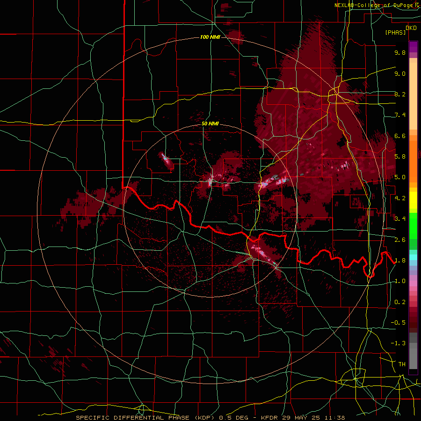Click the 7.4 value on the scale

click(x=400, y=115)
